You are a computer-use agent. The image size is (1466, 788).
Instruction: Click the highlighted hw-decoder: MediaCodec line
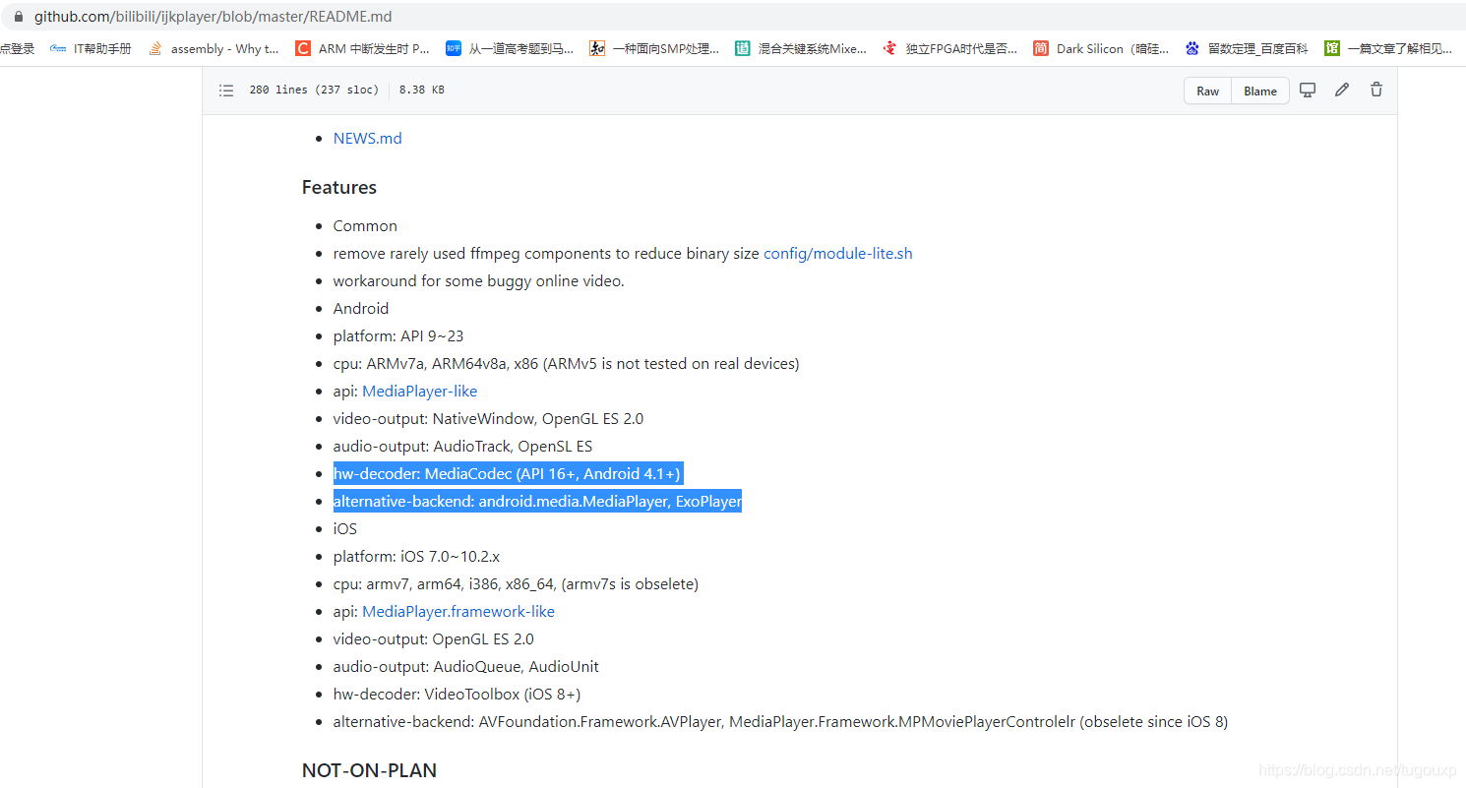point(507,473)
